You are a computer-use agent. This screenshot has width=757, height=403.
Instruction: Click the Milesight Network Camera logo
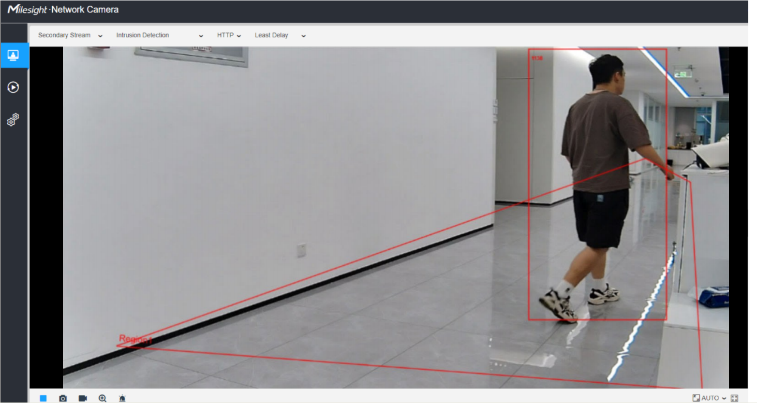tap(63, 10)
